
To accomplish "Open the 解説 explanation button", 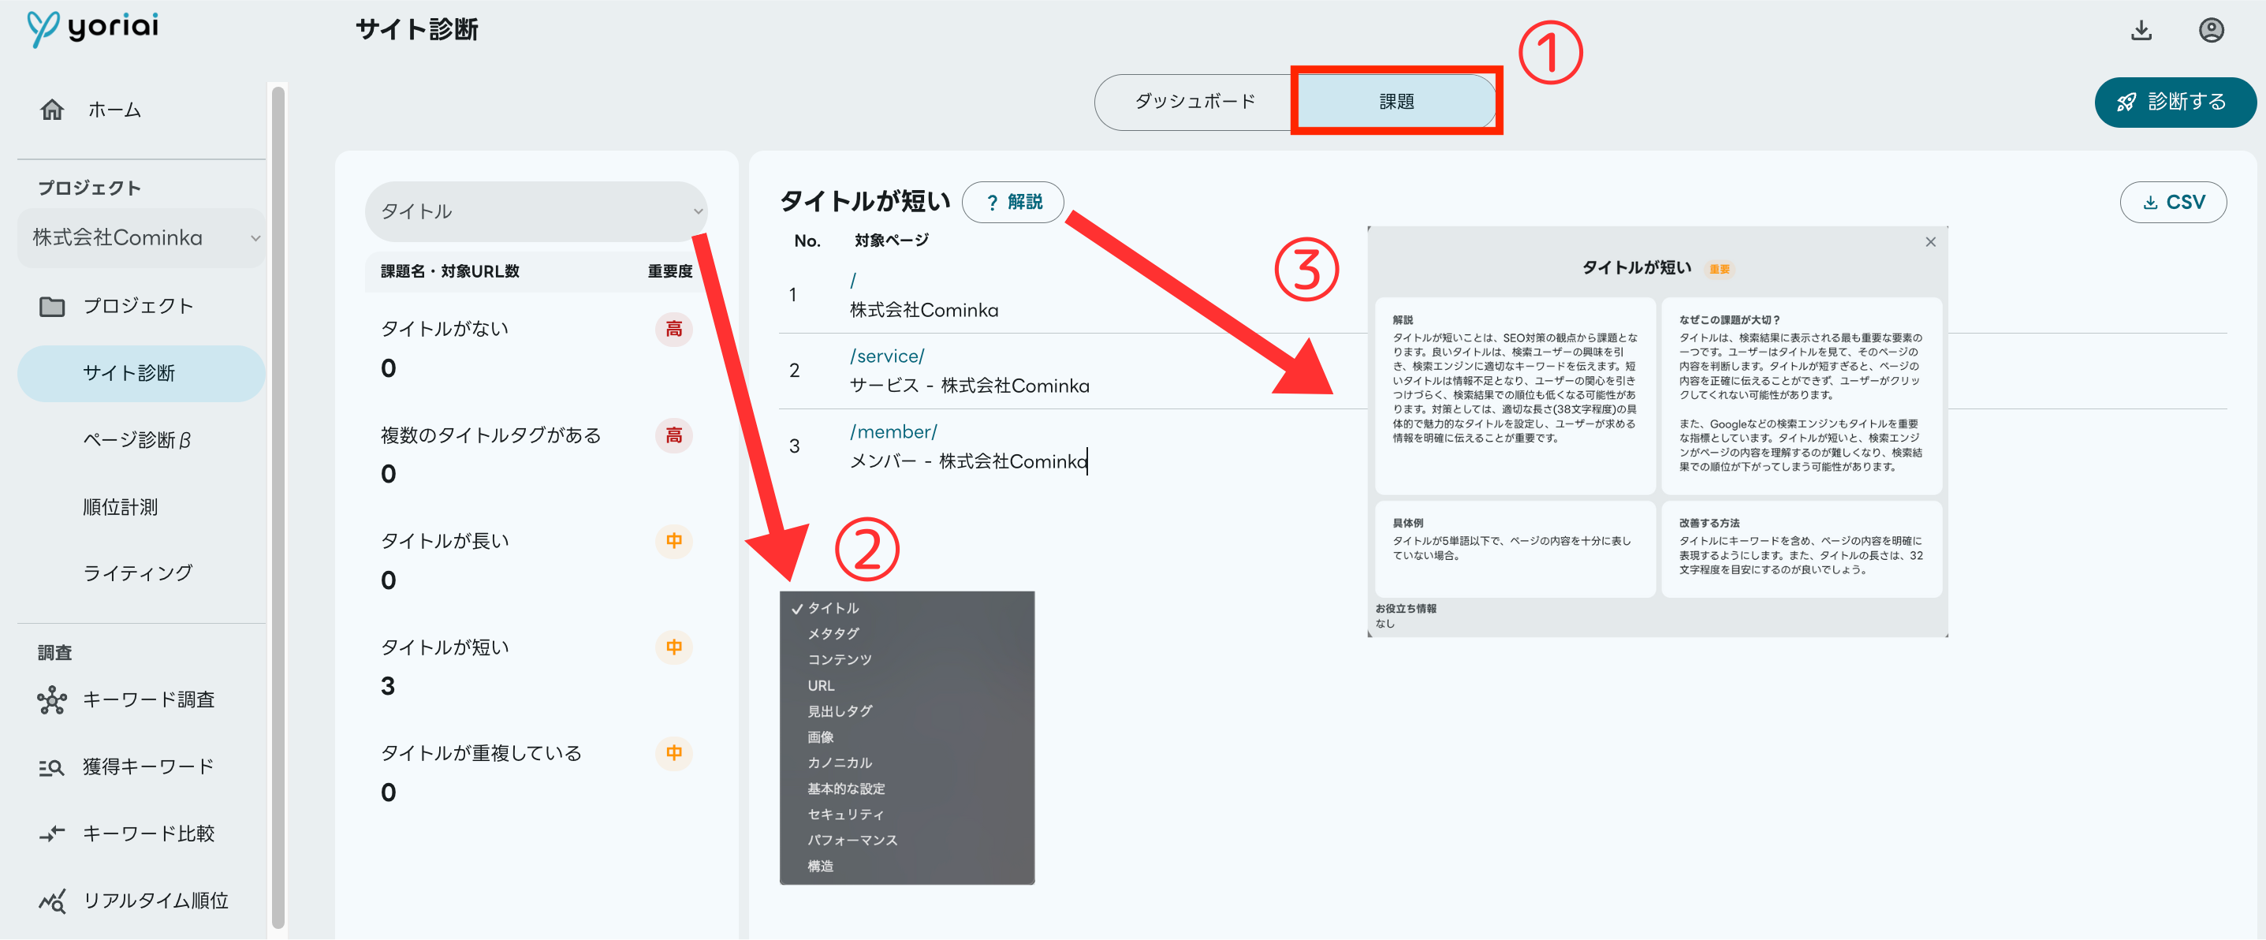I will tap(1012, 203).
